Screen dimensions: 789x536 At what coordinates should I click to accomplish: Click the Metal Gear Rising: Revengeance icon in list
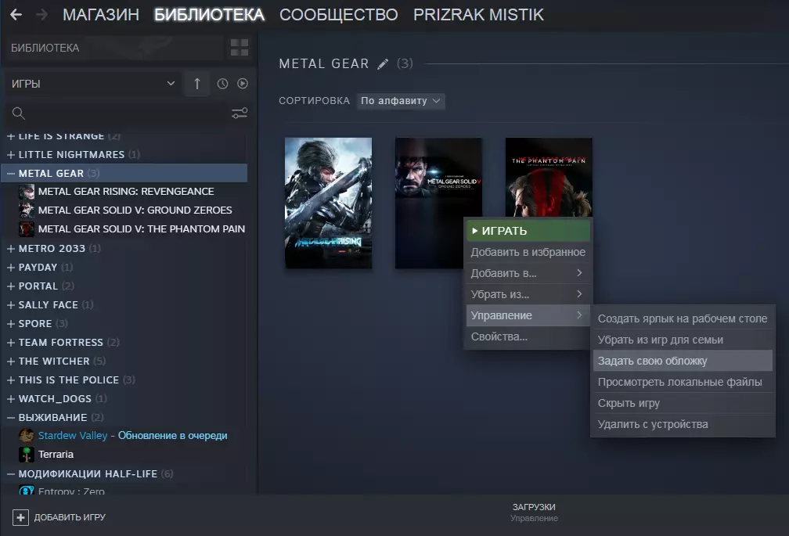tap(27, 192)
